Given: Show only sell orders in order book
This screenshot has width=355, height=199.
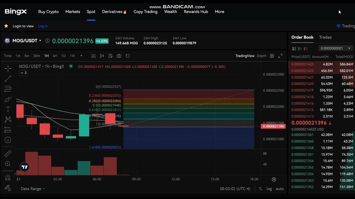Looking at the screenshot, I should pos(306,49).
